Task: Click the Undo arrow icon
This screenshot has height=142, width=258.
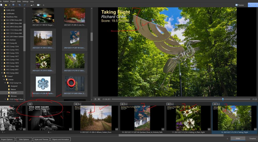Action: tap(19, 5)
